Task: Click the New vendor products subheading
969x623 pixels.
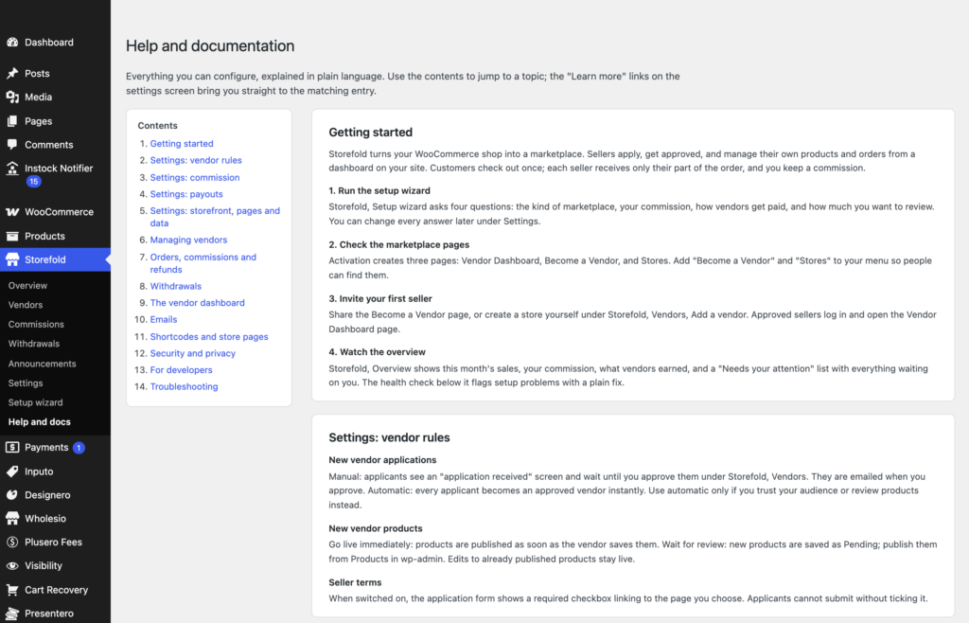Action: tap(376, 528)
